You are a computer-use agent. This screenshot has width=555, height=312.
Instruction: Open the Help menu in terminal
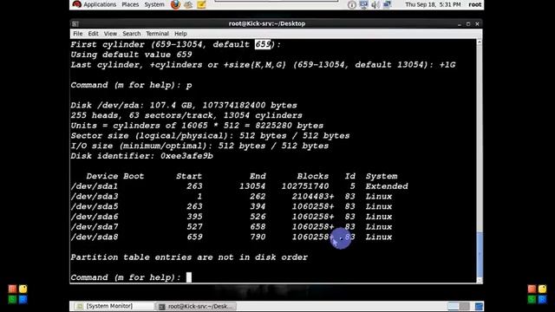[180, 34]
